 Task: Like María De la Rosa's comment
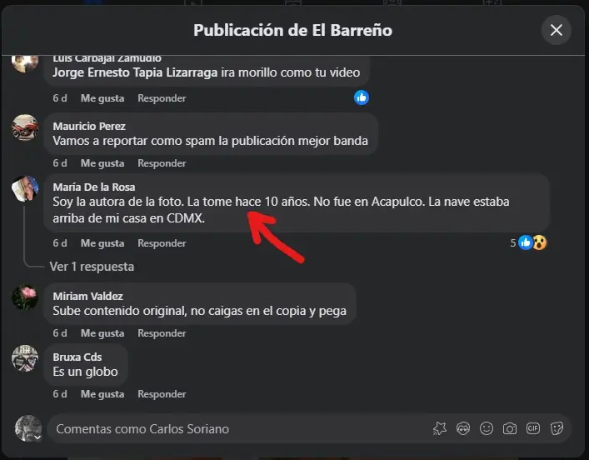coord(102,243)
